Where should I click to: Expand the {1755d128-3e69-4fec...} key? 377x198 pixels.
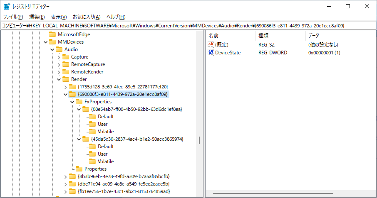point(65,87)
